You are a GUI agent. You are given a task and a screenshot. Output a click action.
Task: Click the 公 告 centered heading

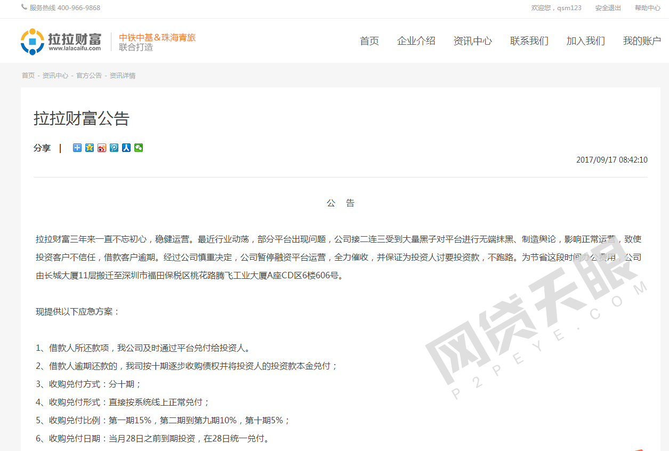pyautogui.click(x=341, y=203)
